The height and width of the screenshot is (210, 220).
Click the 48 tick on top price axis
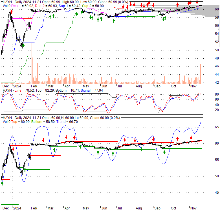217,58
